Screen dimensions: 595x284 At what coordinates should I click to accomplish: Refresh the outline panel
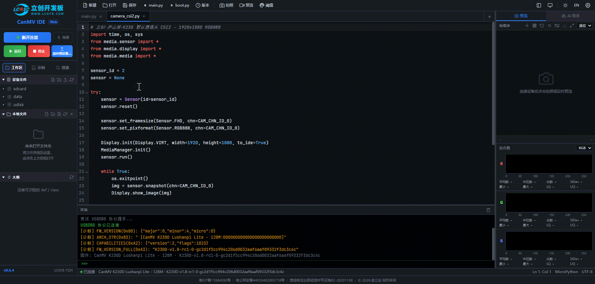[x=72, y=177]
